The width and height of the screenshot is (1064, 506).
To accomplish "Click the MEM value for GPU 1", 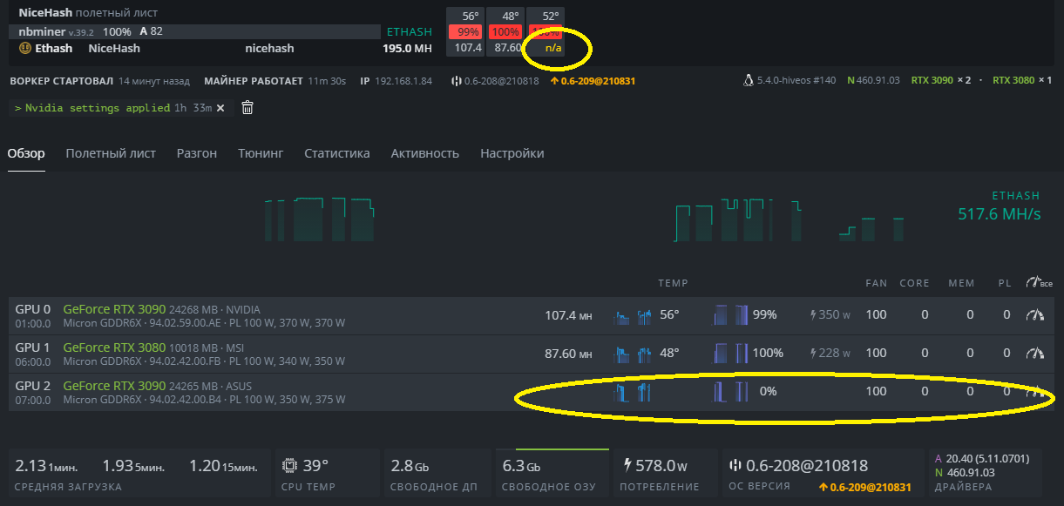I will point(970,353).
